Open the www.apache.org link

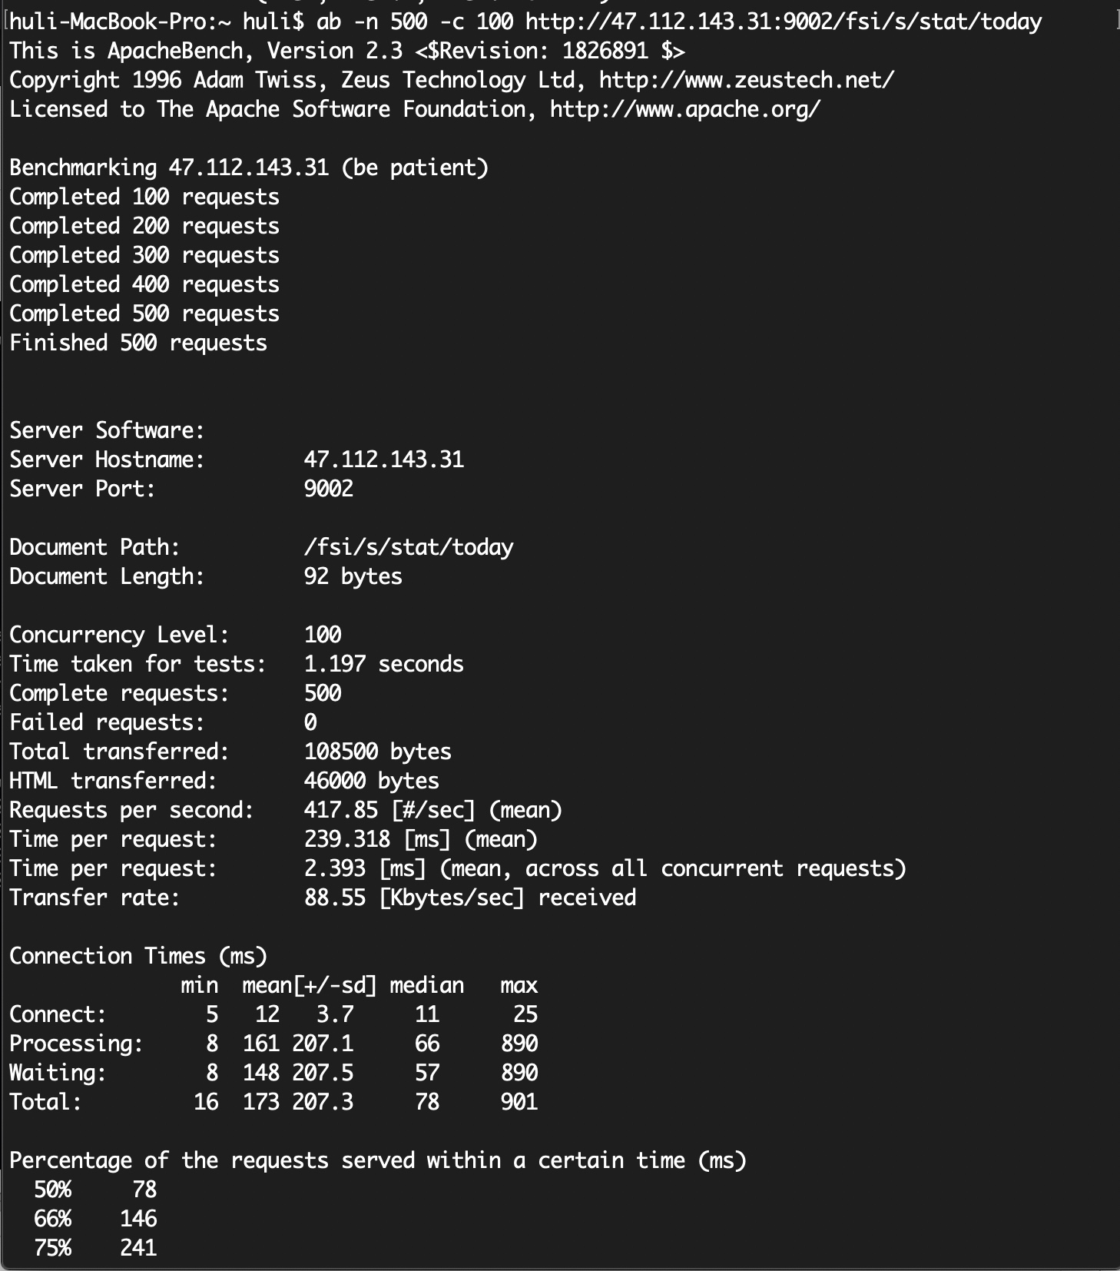(684, 109)
